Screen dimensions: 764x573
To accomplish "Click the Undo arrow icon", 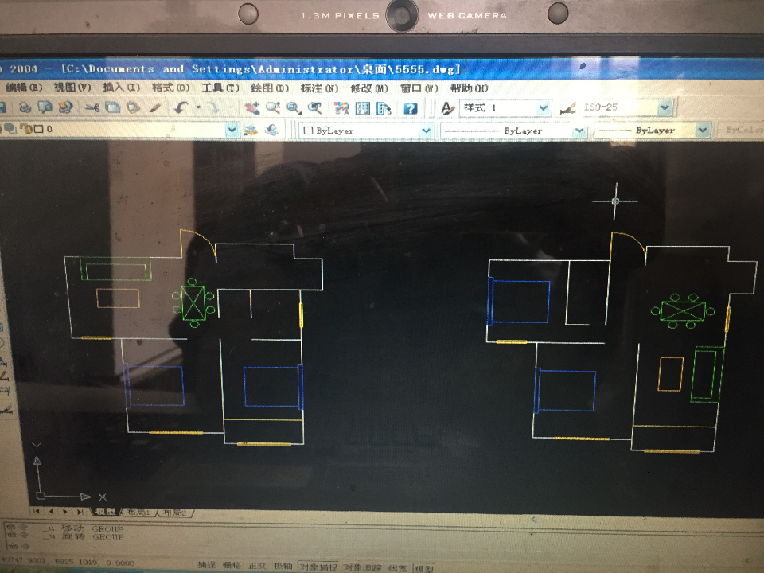I will (x=181, y=107).
